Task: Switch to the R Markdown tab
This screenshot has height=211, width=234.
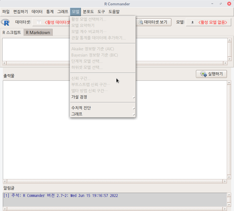Action: tap(38, 32)
